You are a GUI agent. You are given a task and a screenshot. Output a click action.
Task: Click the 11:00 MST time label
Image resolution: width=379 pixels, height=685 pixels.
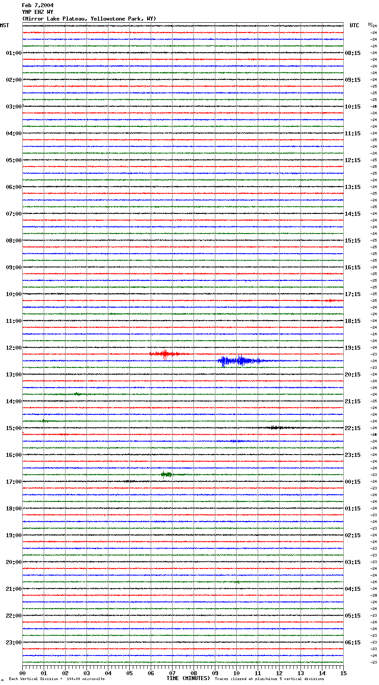coord(14,321)
